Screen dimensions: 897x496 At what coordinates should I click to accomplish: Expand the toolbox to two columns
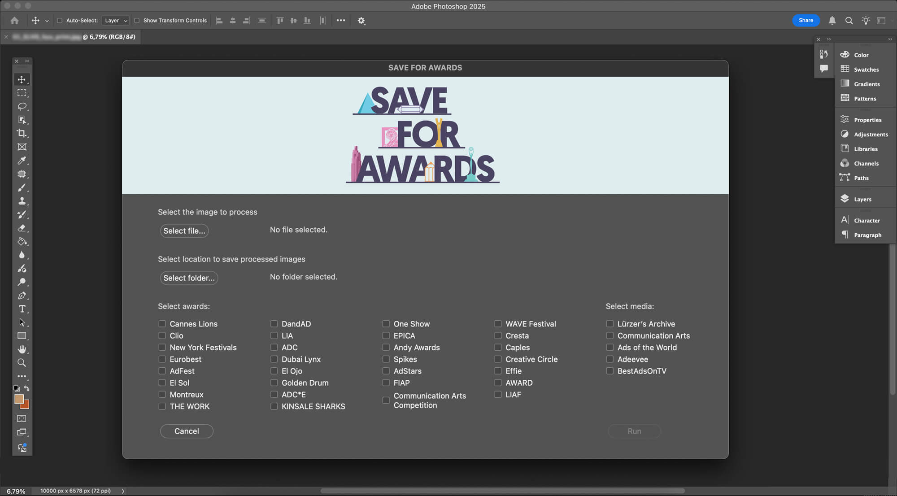tap(27, 61)
